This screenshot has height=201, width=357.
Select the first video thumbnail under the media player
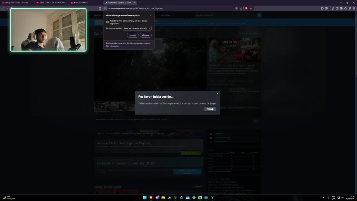102,106
